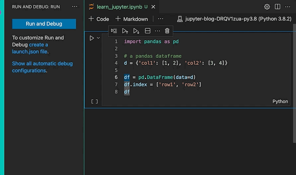Click the Run and Debug button
Image resolution: width=296 pixels, height=175 pixels.
pos(44,24)
